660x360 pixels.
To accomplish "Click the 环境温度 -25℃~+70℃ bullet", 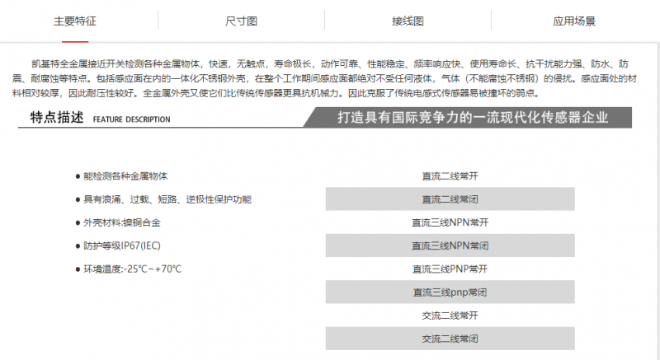I will 132,269.
